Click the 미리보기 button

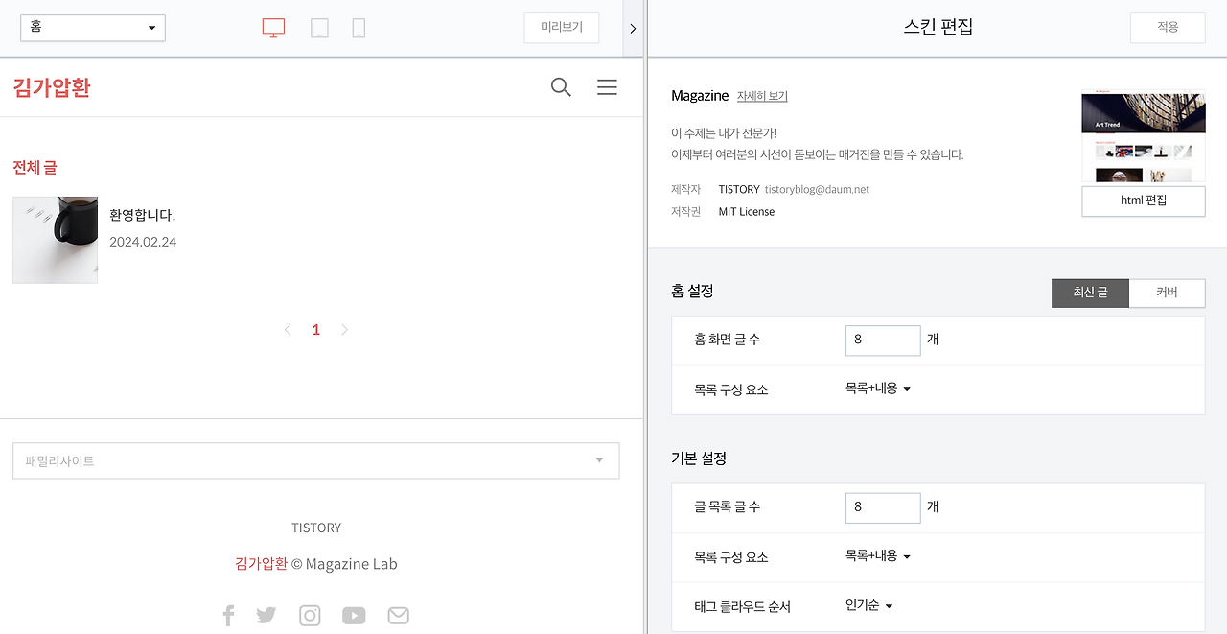coord(561,28)
